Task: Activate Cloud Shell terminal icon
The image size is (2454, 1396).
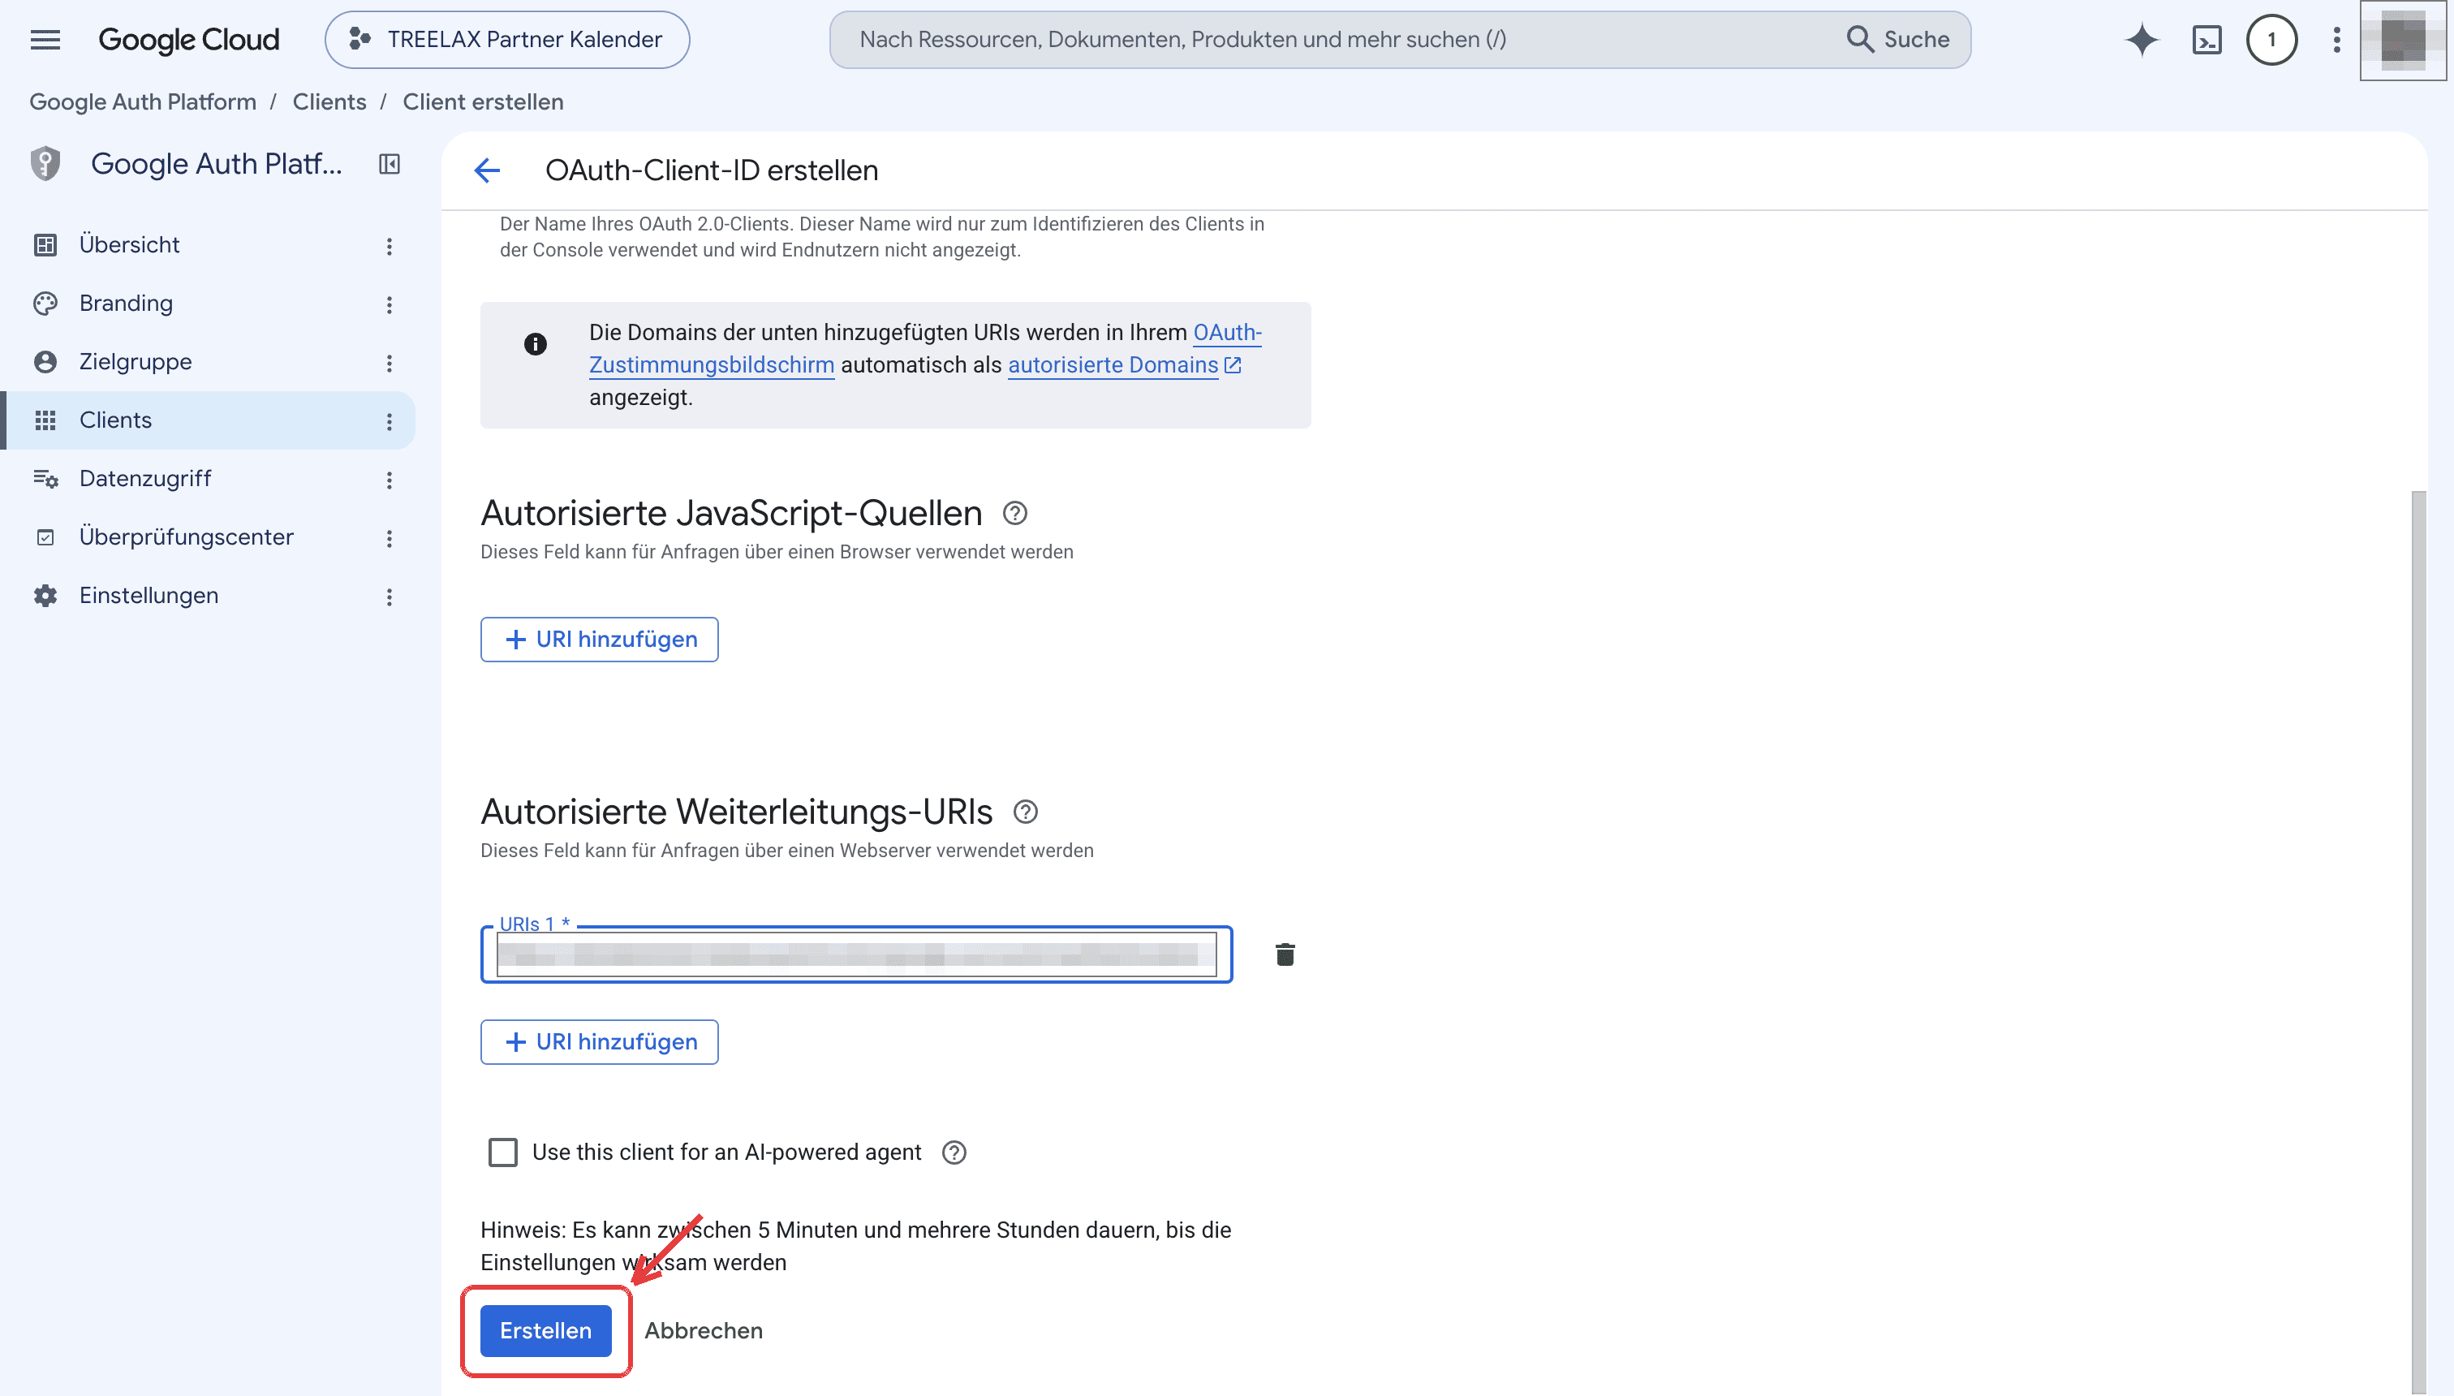Action: (2206, 39)
